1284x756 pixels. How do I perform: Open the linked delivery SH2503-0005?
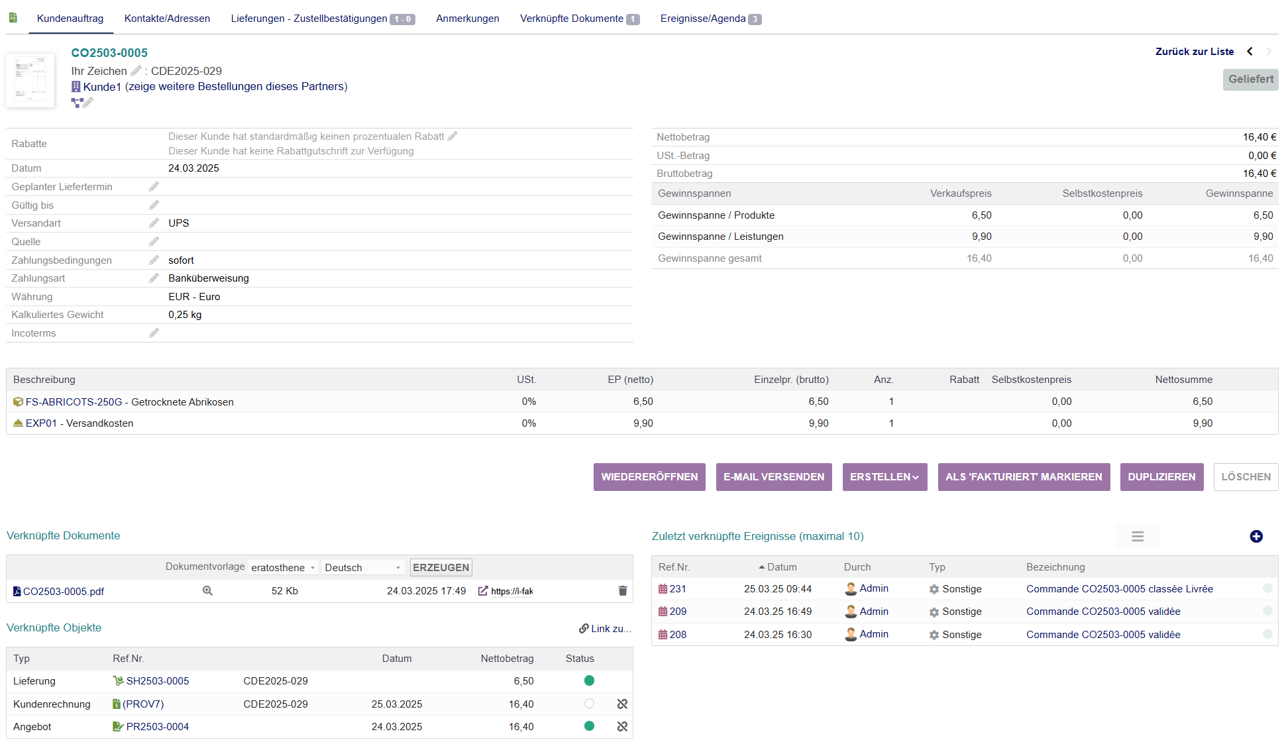pyautogui.click(x=157, y=681)
